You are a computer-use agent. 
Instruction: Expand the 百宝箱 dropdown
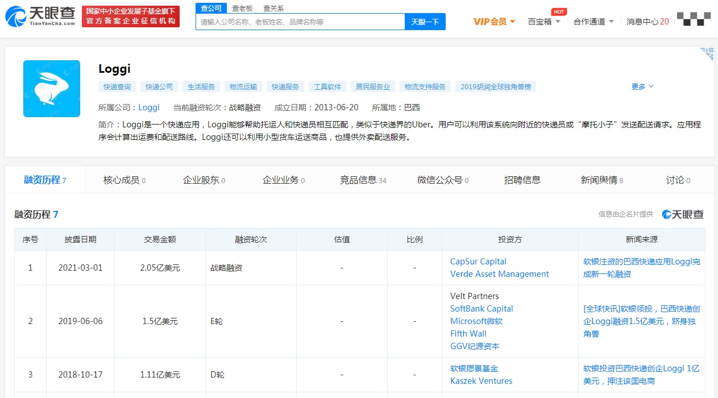(544, 22)
